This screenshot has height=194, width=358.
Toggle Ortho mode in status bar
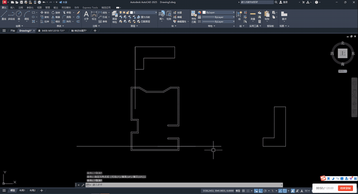(261, 191)
